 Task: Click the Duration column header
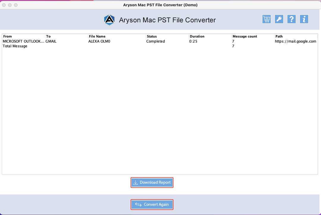tap(210, 36)
